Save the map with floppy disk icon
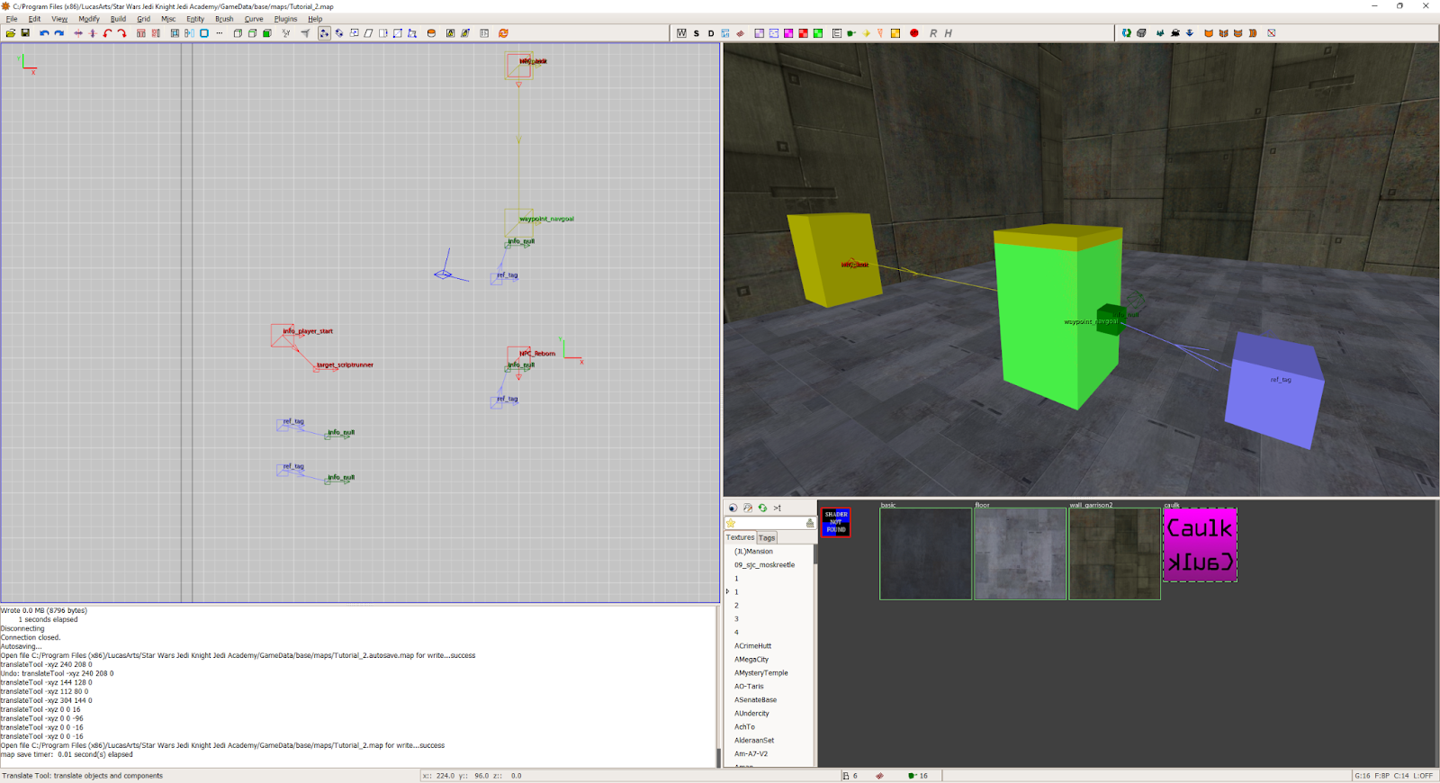The height and width of the screenshot is (783, 1440). (x=25, y=33)
